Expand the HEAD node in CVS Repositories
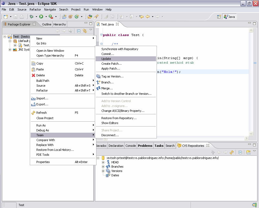259x208 pixels. tap(103, 162)
